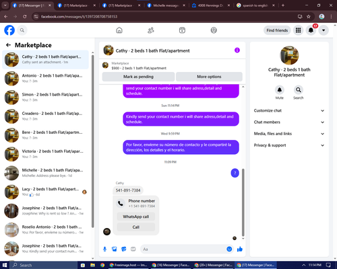337x269 pixels.
Task: Click the Windows taskbar Search box
Action: point(44,265)
